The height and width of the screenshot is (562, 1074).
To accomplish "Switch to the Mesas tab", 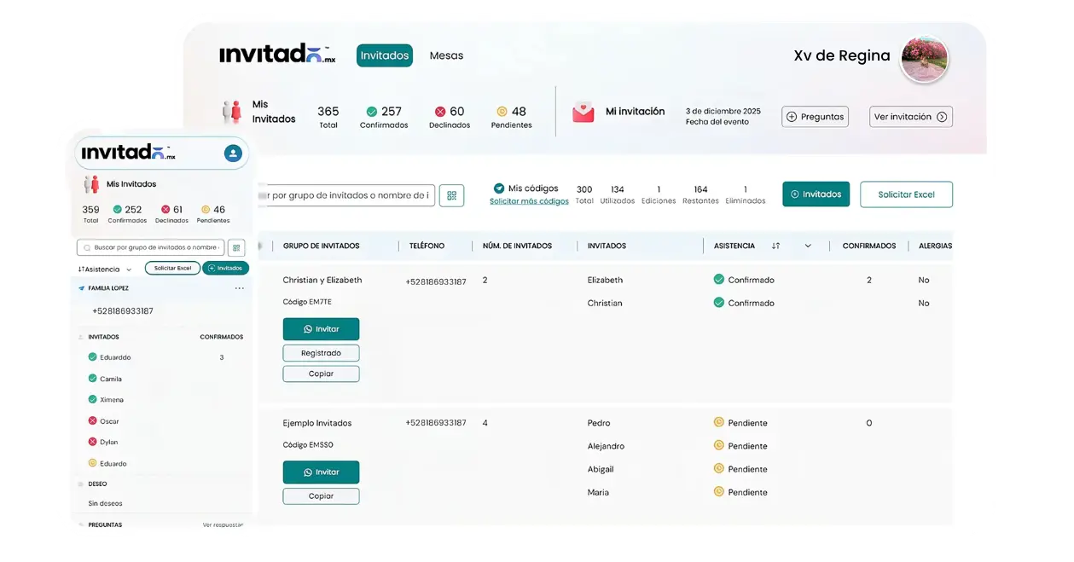I will pos(446,55).
